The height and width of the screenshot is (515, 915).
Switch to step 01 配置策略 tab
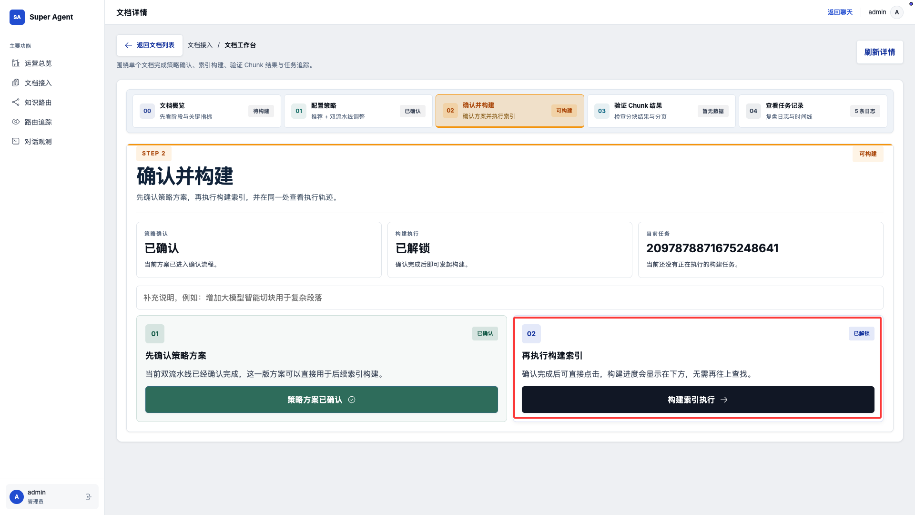[358, 111]
